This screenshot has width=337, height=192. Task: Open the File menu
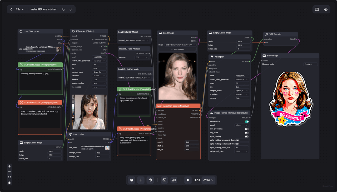click(x=20, y=9)
